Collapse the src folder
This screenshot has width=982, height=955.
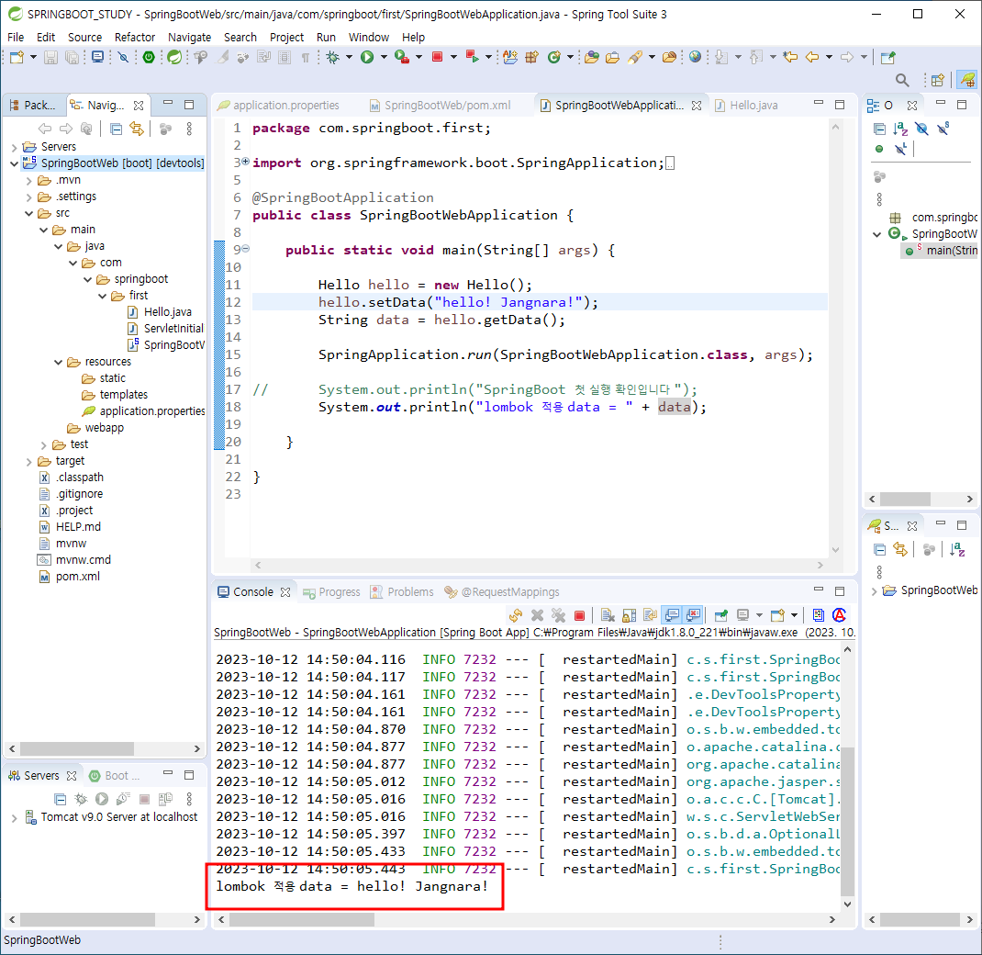coord(28,214)
